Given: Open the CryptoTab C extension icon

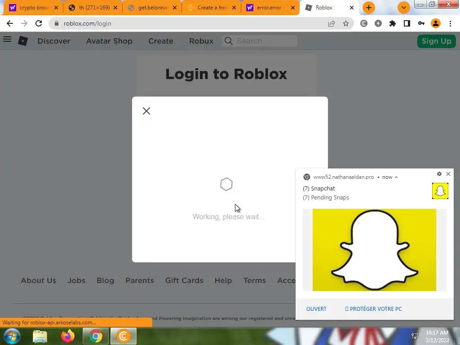Looking at the screenshot, I should point(364,23).
